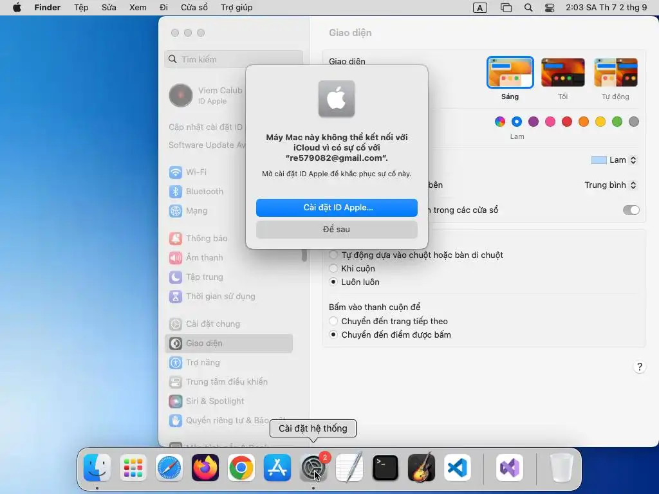This screenshot has height=494, width=659.
Task: Open Mạng network settings
Action: tap(188, 211)
